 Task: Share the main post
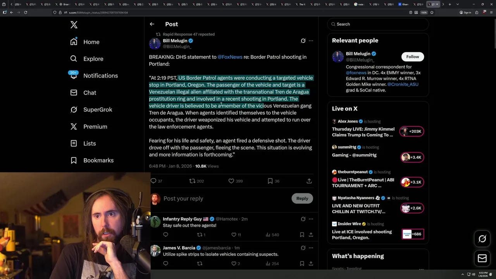click(309, 181)
